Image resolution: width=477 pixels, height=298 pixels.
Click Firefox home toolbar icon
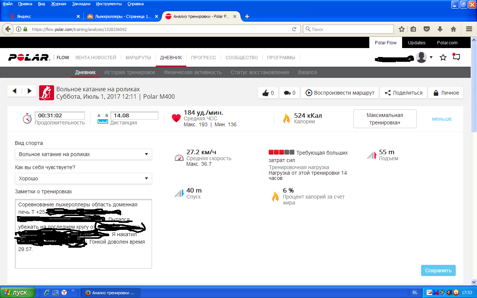[454, 29]
